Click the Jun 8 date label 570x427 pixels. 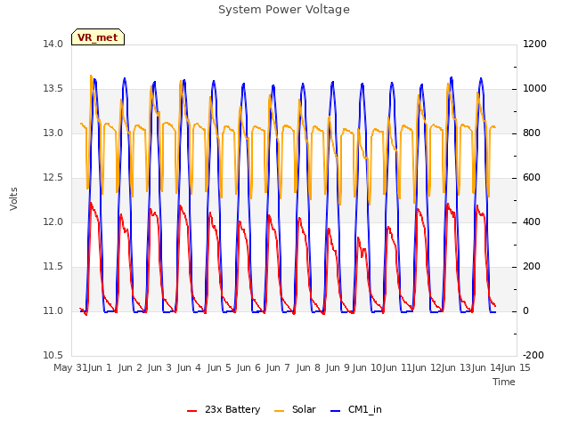(308, 367)
